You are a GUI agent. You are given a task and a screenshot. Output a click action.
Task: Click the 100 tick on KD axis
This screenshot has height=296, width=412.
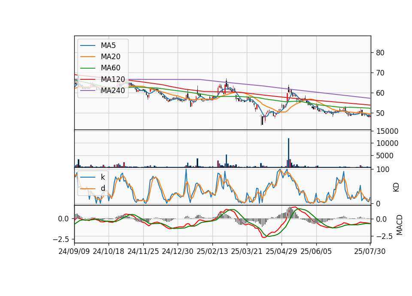tap(383, 169)
